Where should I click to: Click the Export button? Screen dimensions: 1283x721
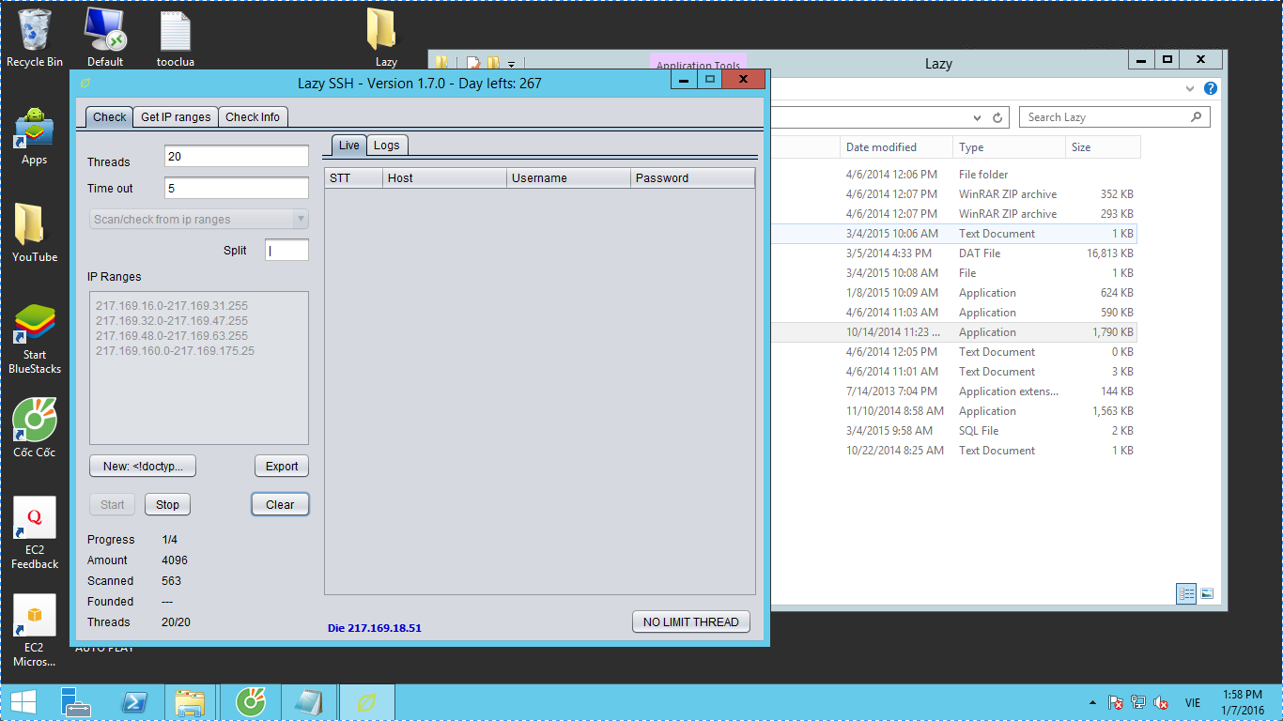pos(282,466)
